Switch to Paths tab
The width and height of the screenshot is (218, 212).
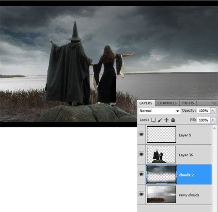tap(188, 103)
